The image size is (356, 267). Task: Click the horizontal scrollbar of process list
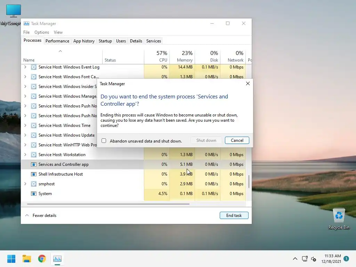coord(108,204)
